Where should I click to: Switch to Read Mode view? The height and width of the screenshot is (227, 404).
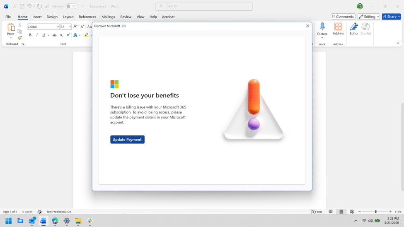(331, 212)
